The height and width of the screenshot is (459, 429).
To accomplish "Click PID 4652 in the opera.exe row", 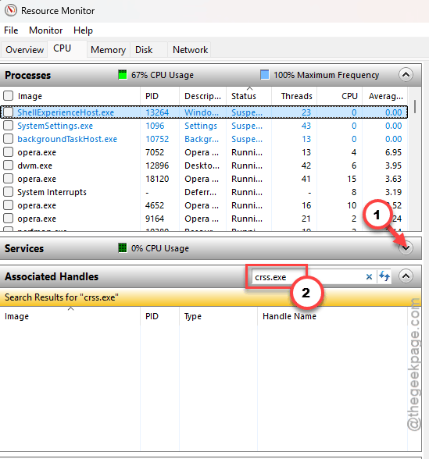I will [x=155, y=205].
